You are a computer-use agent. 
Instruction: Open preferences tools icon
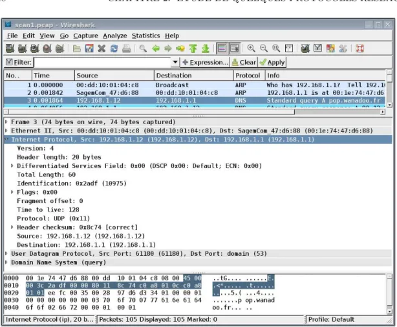coord(343,48)
